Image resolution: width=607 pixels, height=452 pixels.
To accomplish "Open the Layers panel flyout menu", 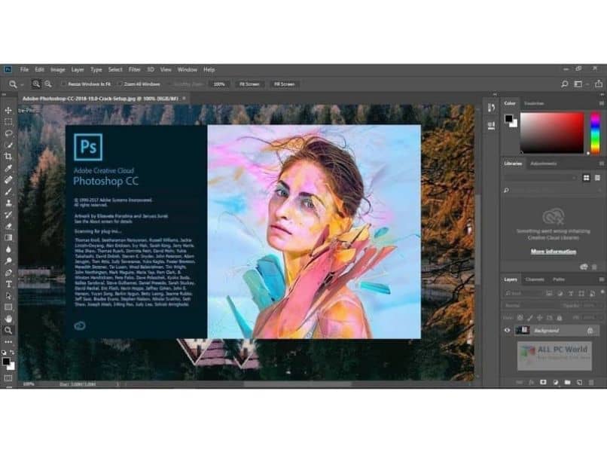I will (x=602, y=279).
